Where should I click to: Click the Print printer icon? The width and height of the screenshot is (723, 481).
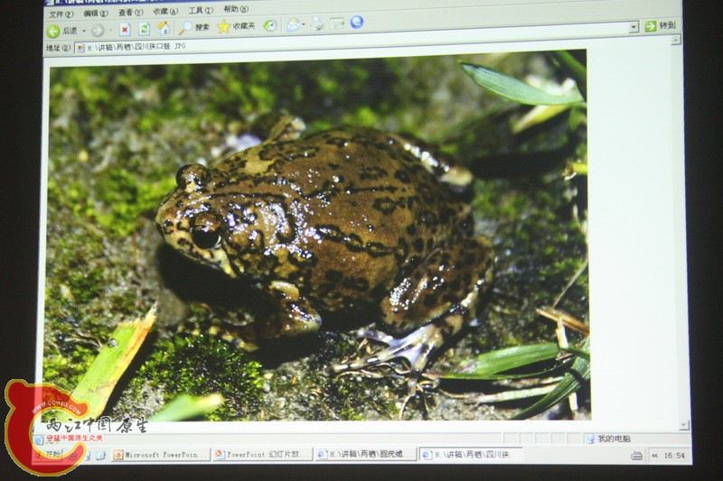(317, 23)
